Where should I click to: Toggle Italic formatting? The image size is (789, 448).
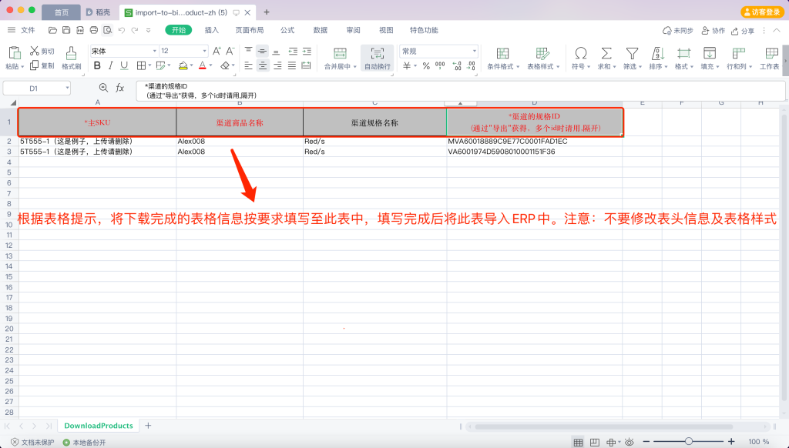pyautogui.click(x=111, y=65)
